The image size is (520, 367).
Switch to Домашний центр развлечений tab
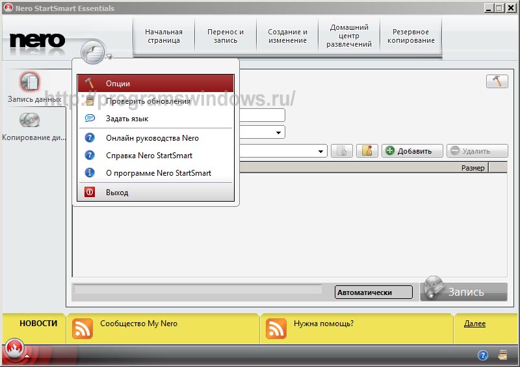[x=349, y=36]
